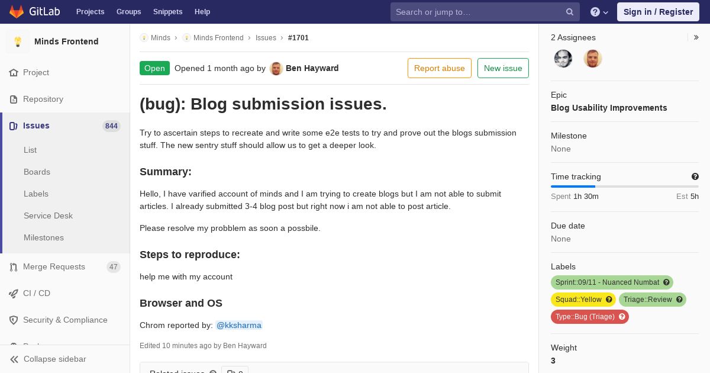Open Boards under Issues
Viewport: 710px width, 373px height.
point(37,172)
